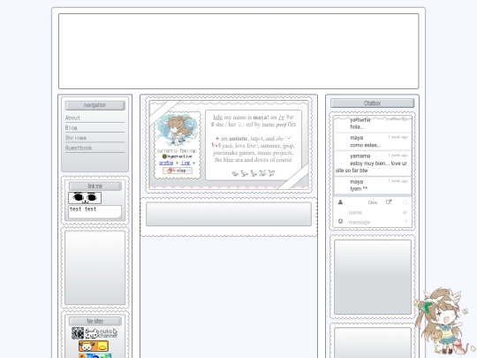Click the orange cat face site button
The image size is (477, 358).
[94, 347]
